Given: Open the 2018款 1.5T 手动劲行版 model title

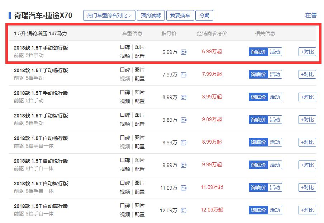Looking at the screenshot, I should coord(41,48).
